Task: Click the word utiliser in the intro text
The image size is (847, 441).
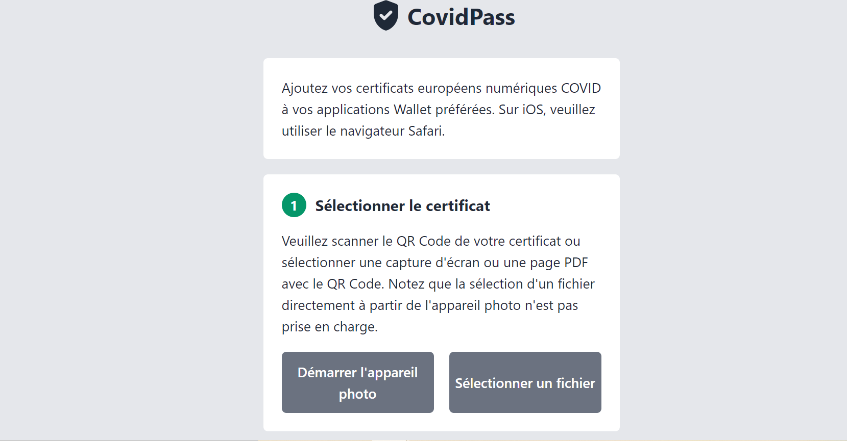Action: (302, 131)
